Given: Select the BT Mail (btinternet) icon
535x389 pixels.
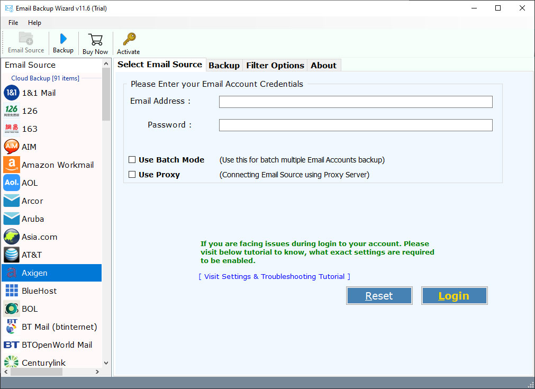Looking at the screenshot, I should coord(12,327).
